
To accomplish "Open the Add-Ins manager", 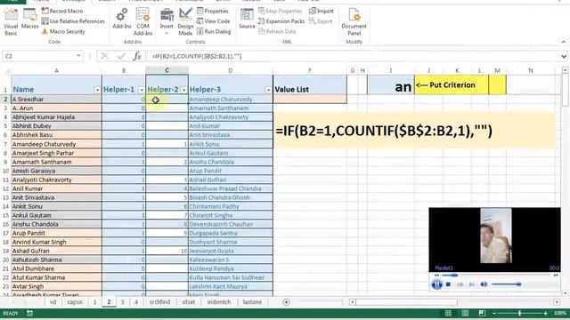I will pyautogui.click(x=121, y=19).
